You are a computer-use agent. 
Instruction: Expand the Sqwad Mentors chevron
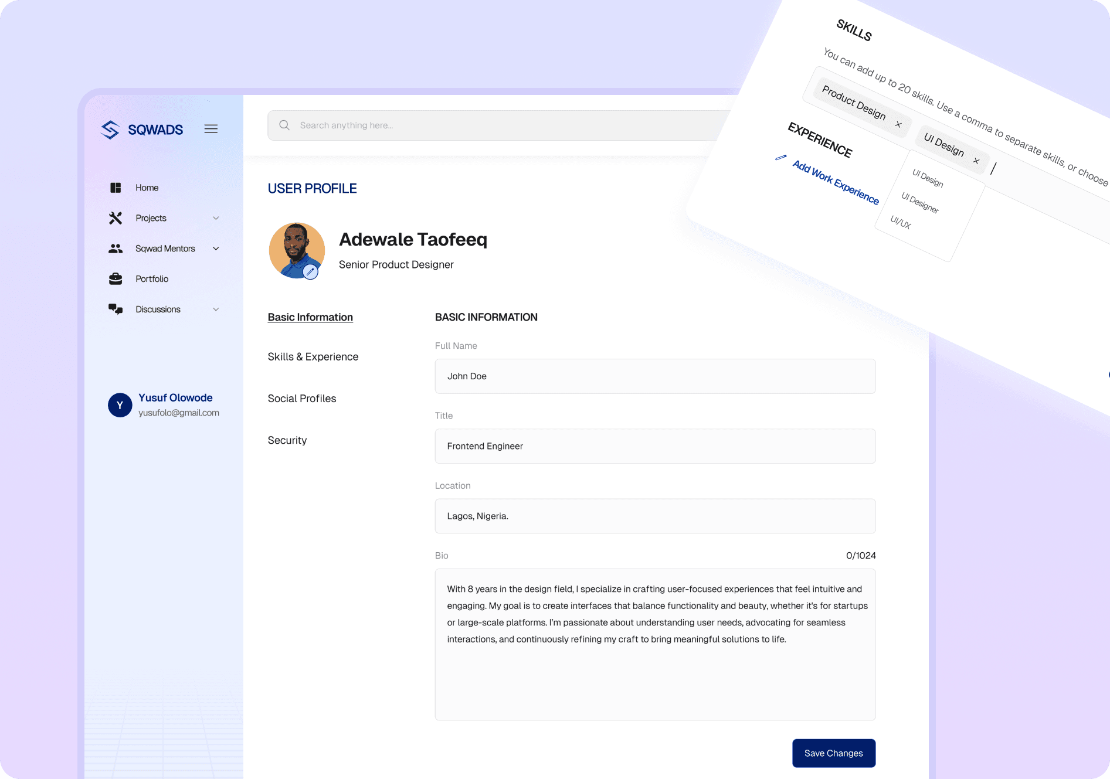(x=216, y=248)
